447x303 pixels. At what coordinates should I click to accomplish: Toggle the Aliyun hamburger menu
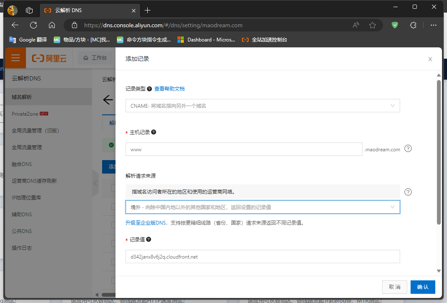pyautogui.click(x=15, y=58)
